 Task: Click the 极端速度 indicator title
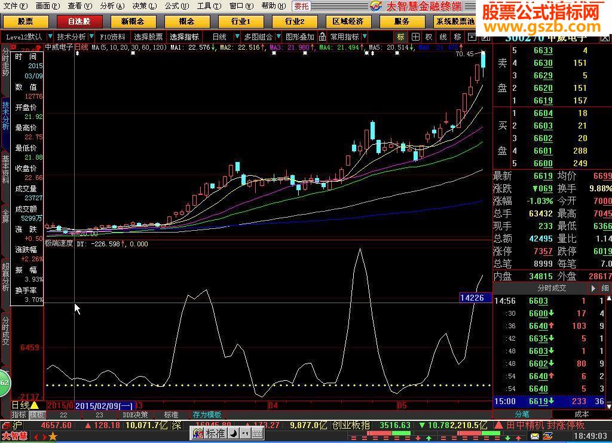[x=59, y=243]
